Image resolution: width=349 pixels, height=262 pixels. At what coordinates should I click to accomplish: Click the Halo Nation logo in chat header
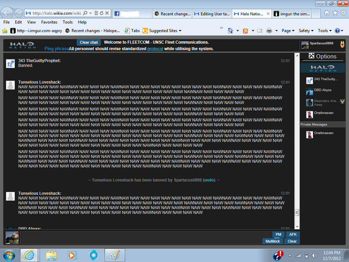[22, 45]
